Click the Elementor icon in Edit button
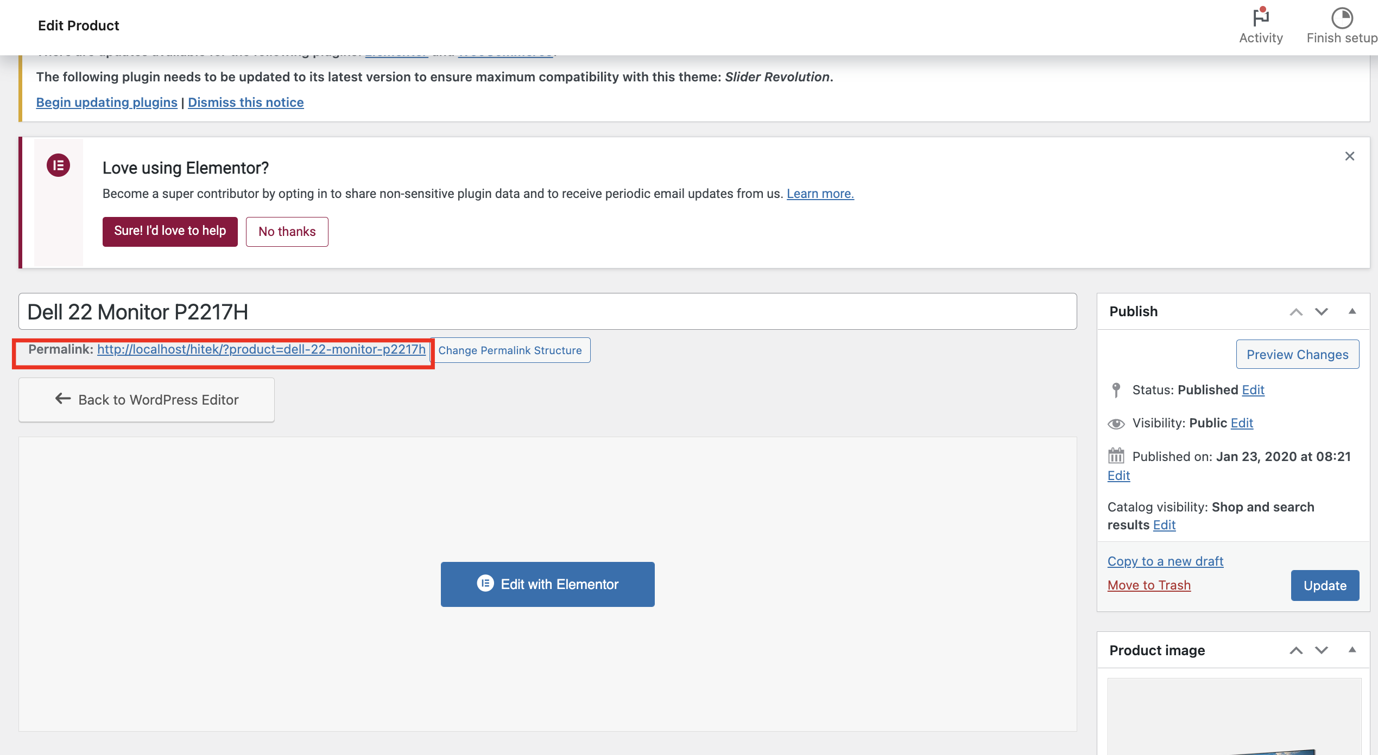This screenshot has width=1378, height=755. [x=485, y=583]
